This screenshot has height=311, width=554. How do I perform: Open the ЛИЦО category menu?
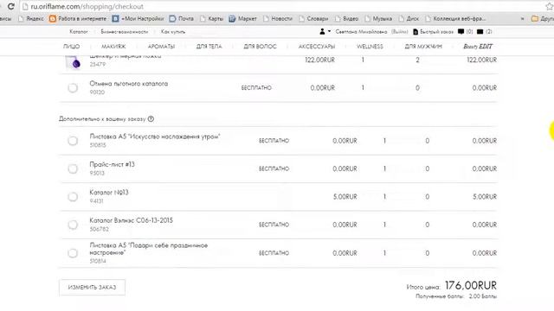pyautogui.click(x=71, y=47)
